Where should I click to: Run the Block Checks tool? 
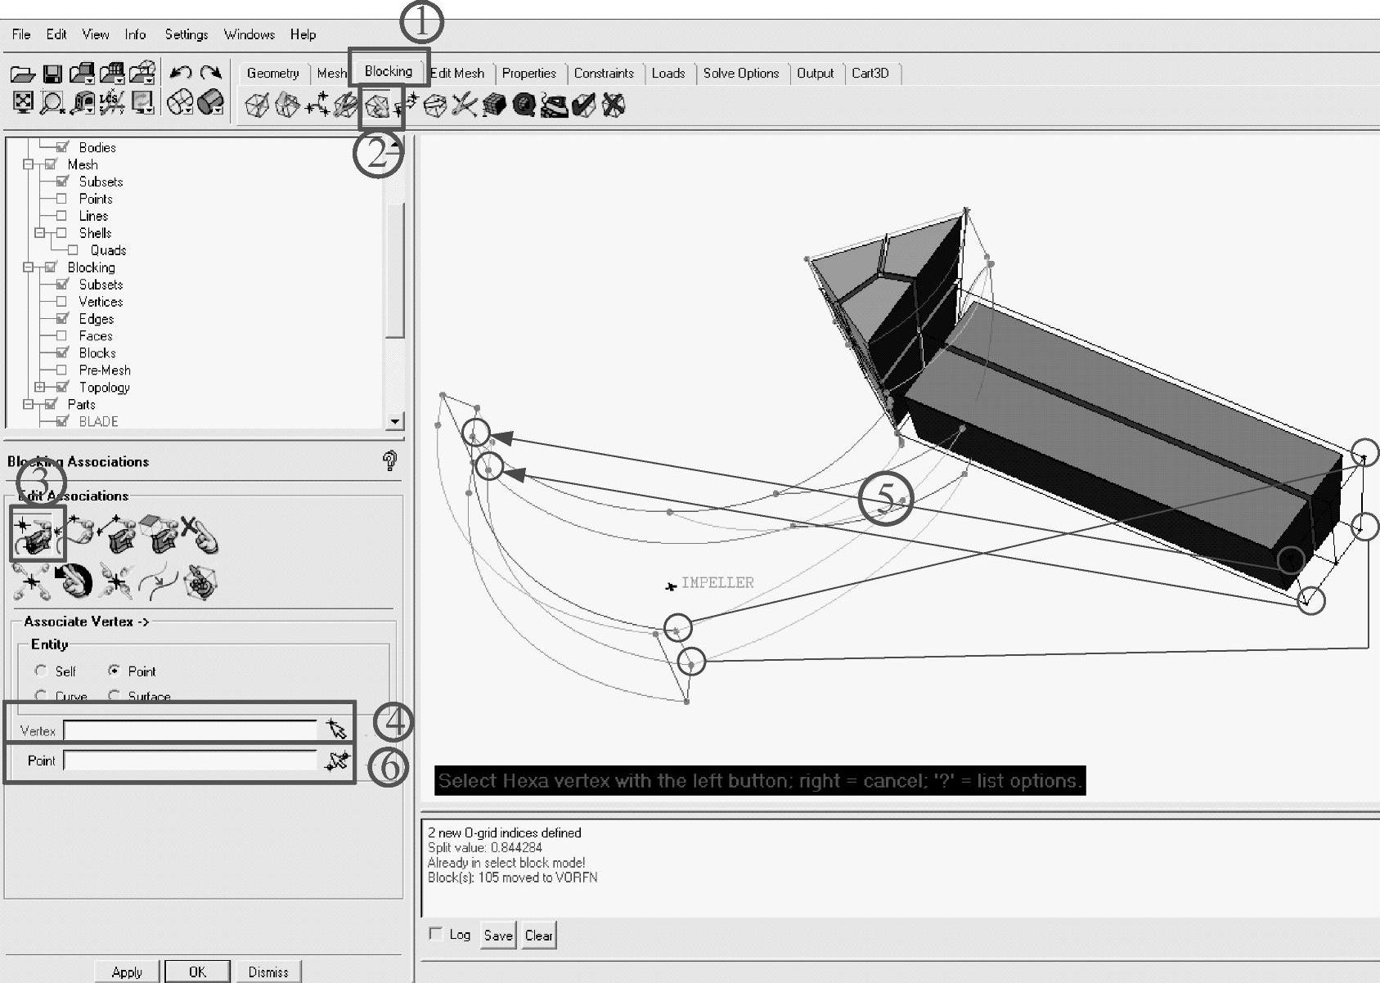click(583, 105)
